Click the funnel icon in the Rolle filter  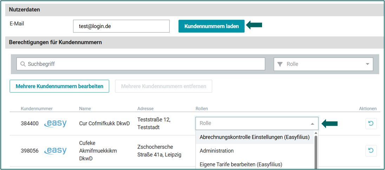coord(280,64)
